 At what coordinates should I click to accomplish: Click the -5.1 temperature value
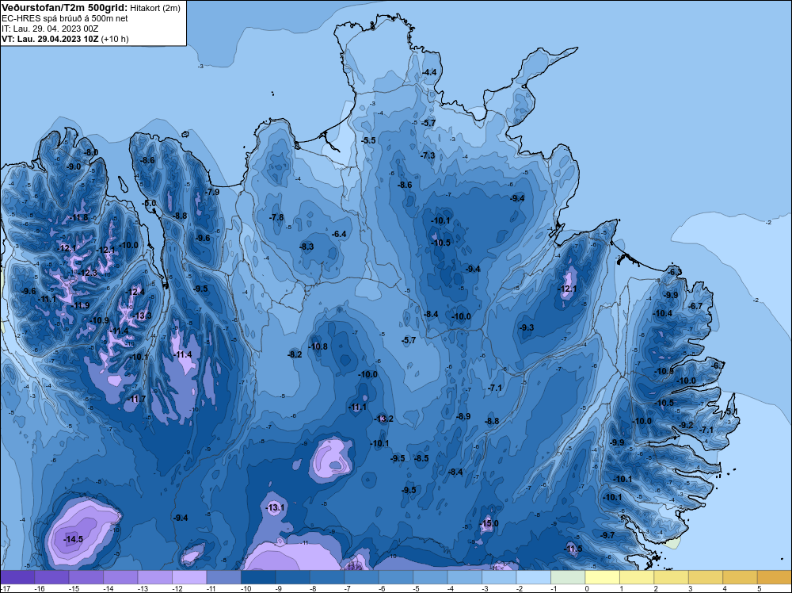pyautogui.click(x=731, y=412)
